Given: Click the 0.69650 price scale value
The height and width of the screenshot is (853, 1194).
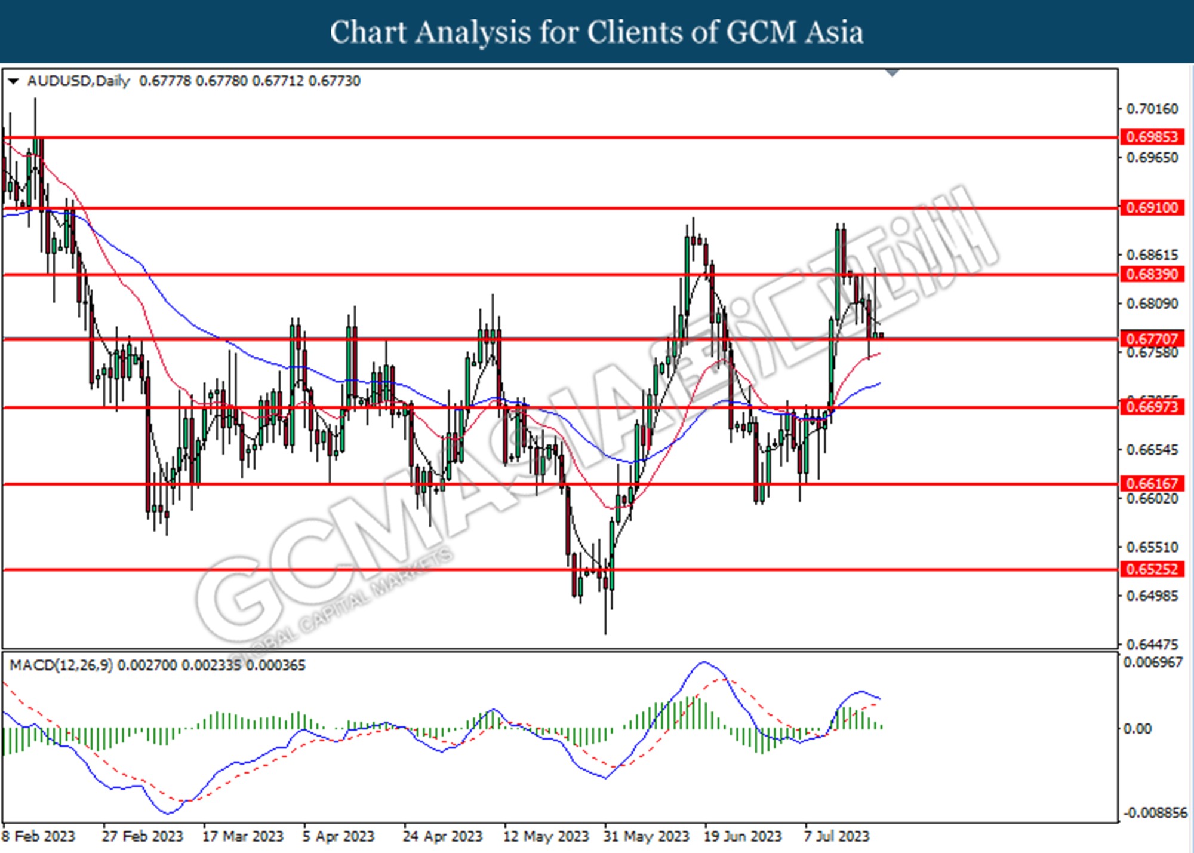Looking at the screenshot, I should [x=1152, y=158].
